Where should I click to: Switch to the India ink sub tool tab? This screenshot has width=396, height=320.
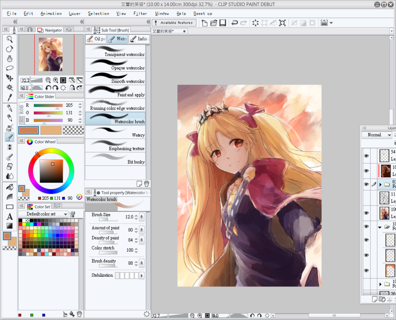pos(139,39)
